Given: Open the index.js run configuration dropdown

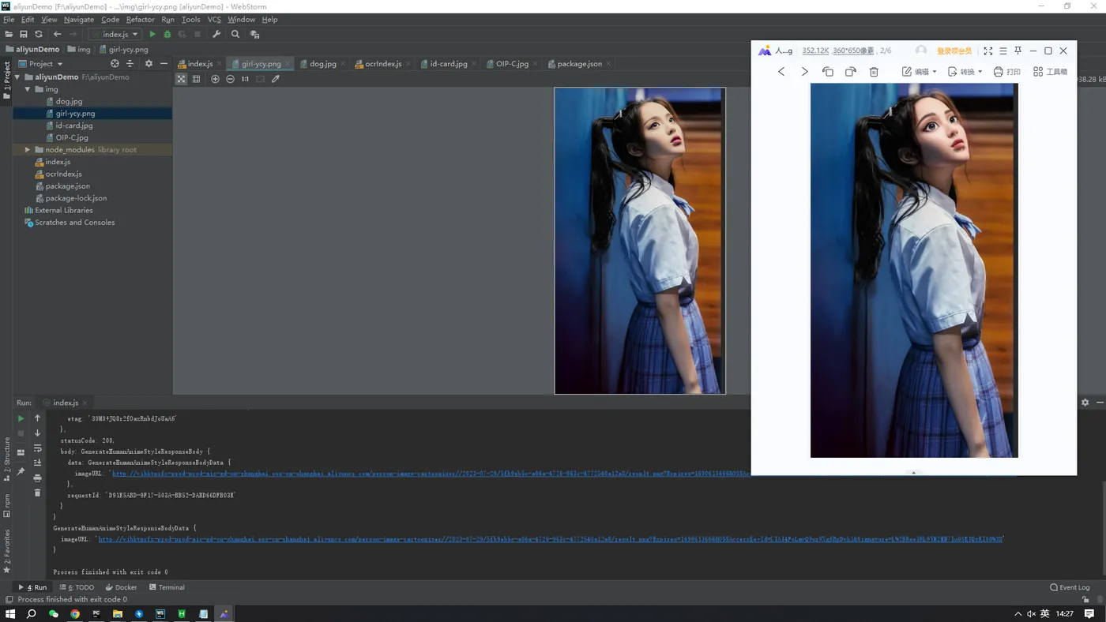Looking at the screenshot, I should [x=115, y=34].
